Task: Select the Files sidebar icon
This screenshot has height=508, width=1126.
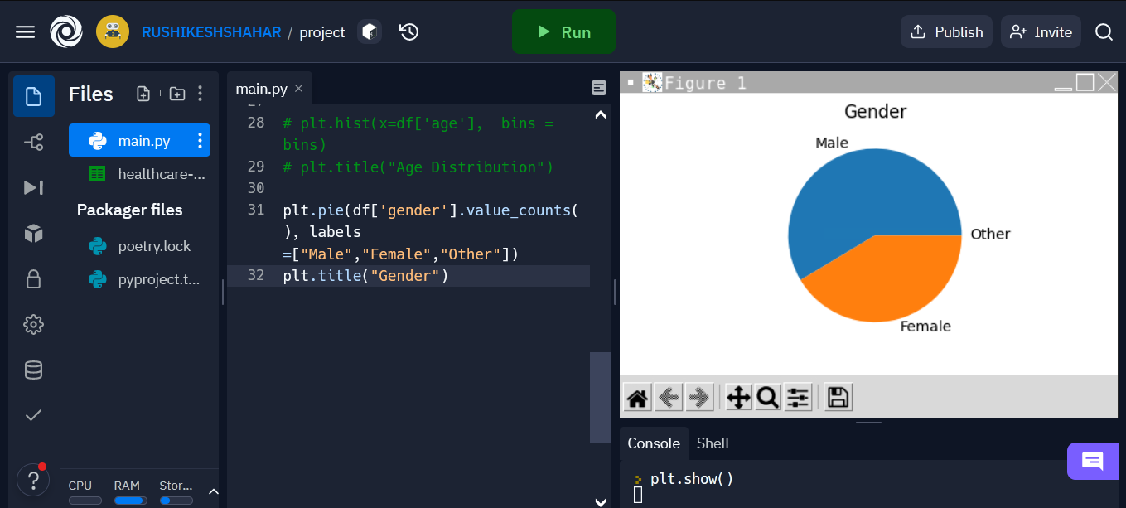Action: [34, 96]
